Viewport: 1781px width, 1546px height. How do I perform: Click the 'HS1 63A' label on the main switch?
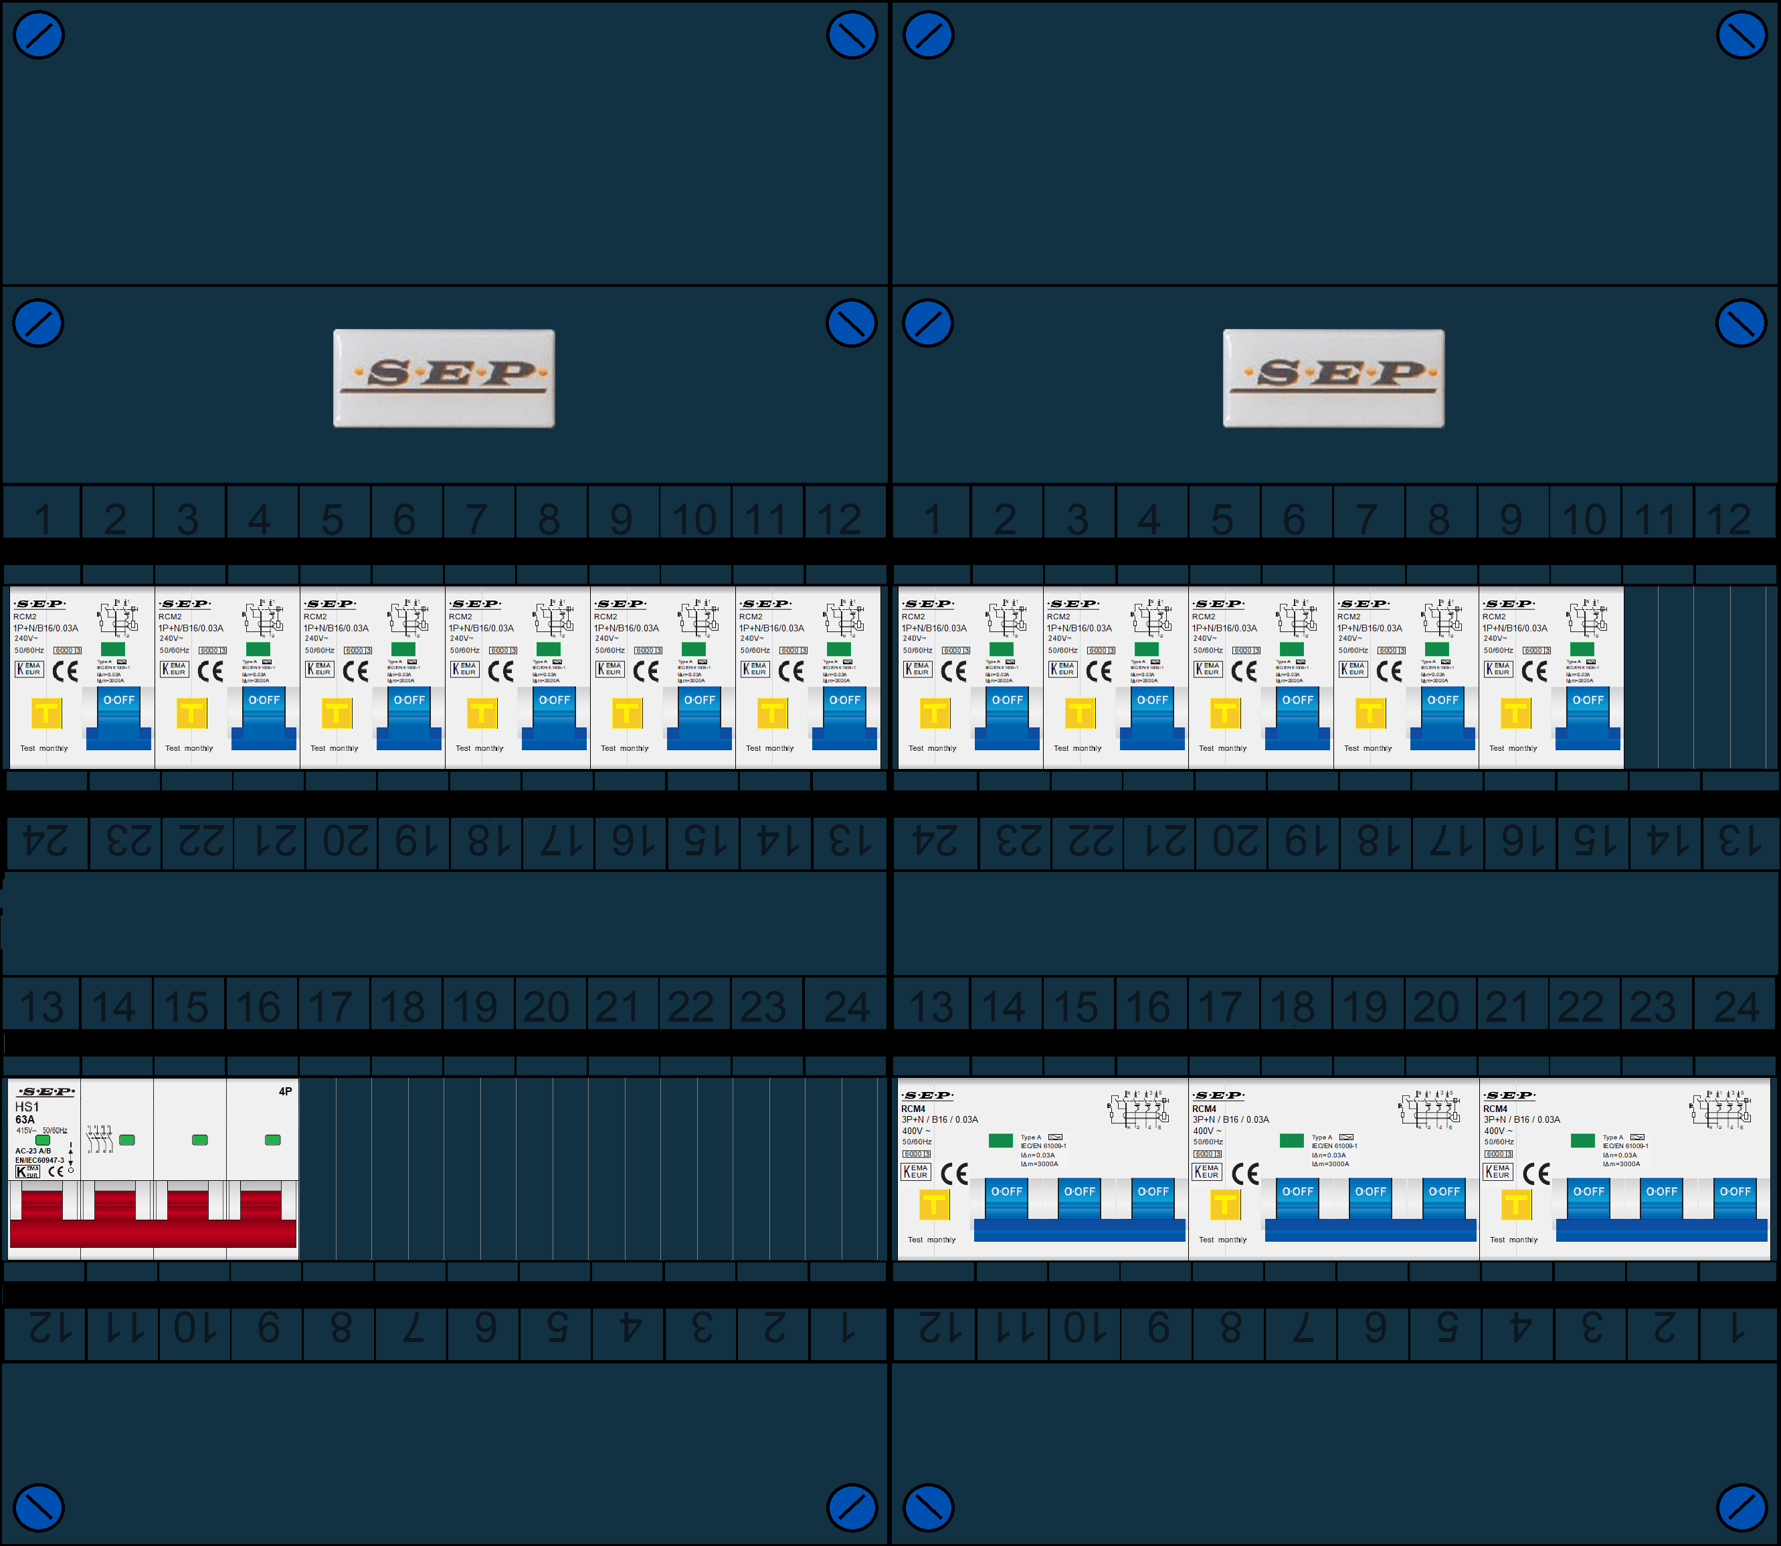(27, 1113)
